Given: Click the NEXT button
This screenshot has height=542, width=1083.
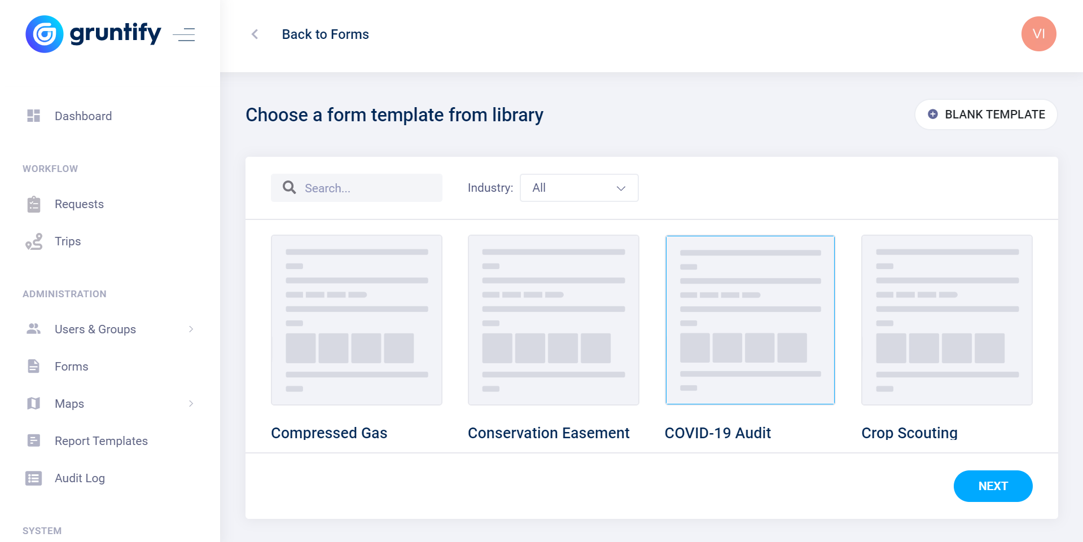Looking at the screenshot, I should pos(993,486).
